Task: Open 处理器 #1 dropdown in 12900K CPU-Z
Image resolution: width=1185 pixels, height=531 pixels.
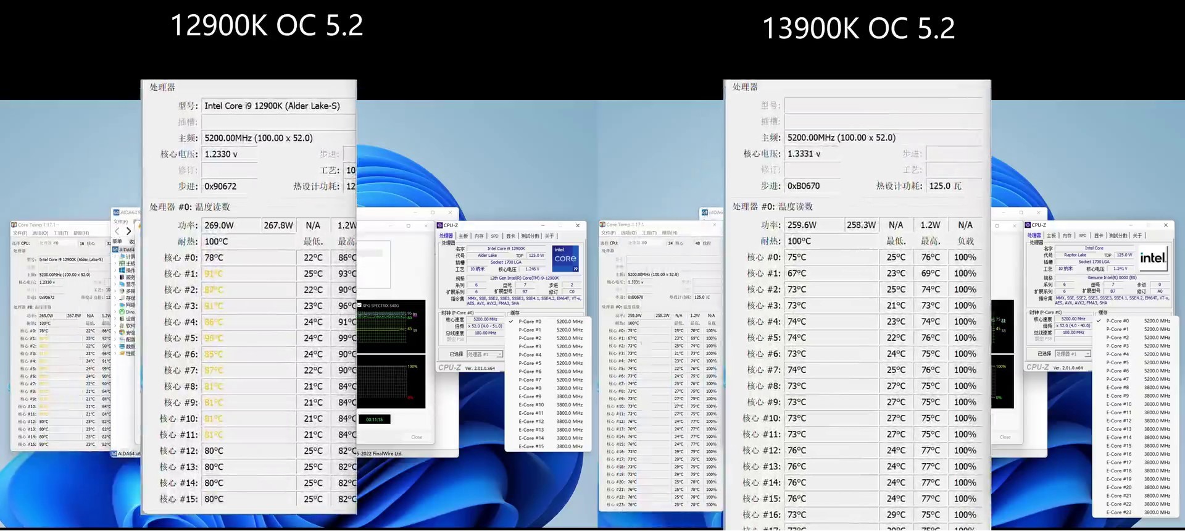Action: pos(484,354)
